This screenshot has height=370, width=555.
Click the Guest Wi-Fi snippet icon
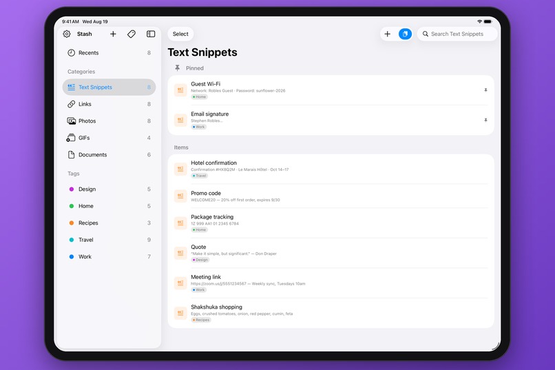click(180, 90)
